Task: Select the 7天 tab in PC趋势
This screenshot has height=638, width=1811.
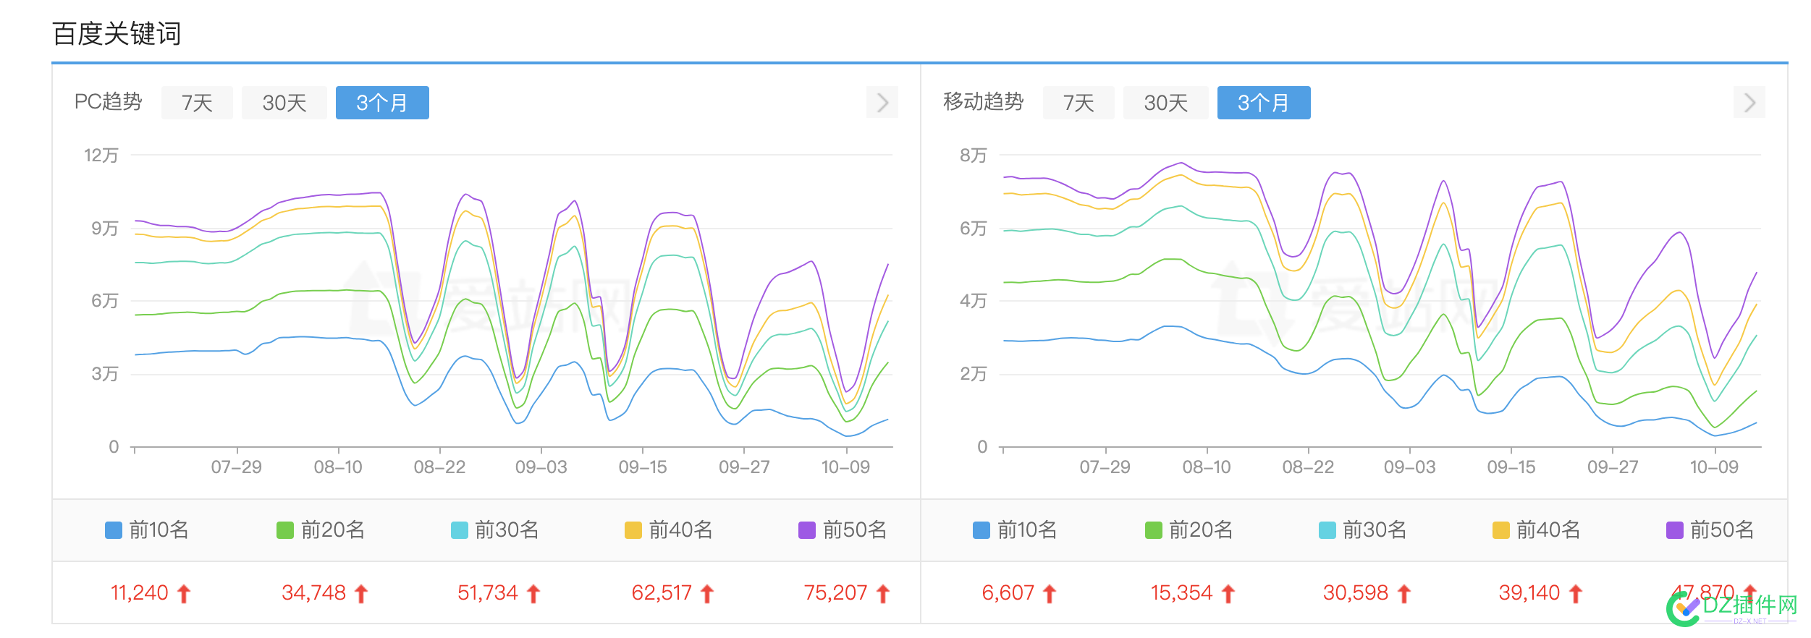Action: click(197, 103)
